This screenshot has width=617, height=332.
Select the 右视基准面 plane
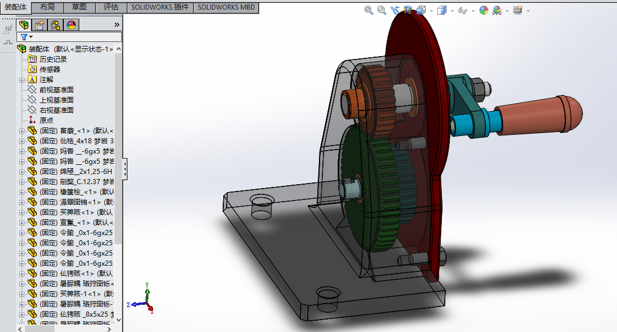pyautogui.click(x=56, y=110)
